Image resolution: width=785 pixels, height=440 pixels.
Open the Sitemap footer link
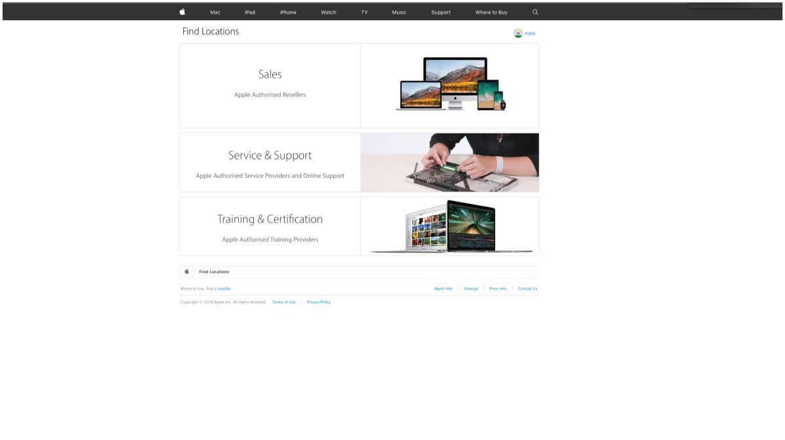coord(471,288)
